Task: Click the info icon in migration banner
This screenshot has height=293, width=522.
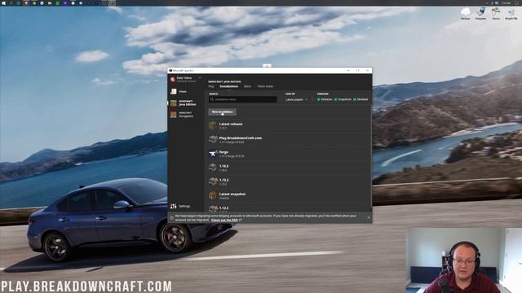Action: coord(172,218)
